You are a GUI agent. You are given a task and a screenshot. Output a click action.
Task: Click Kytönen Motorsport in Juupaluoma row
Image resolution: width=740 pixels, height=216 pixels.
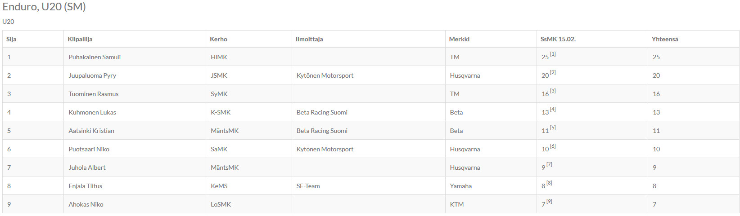(x=325, y=75)
